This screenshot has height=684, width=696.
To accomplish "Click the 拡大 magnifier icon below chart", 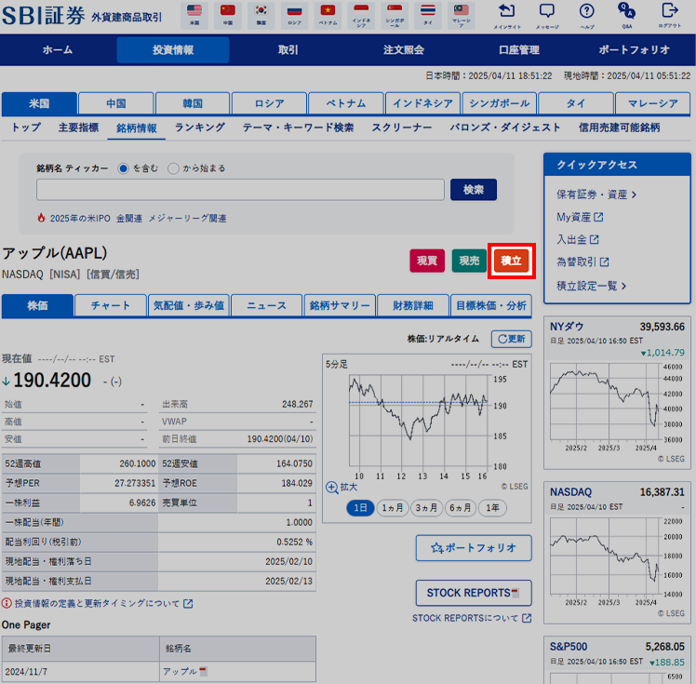I will pos(332,488).
